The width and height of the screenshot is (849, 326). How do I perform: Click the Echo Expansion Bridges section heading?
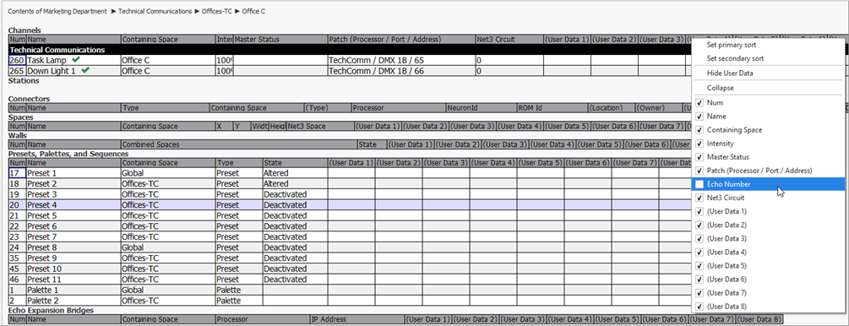point(51,310)
